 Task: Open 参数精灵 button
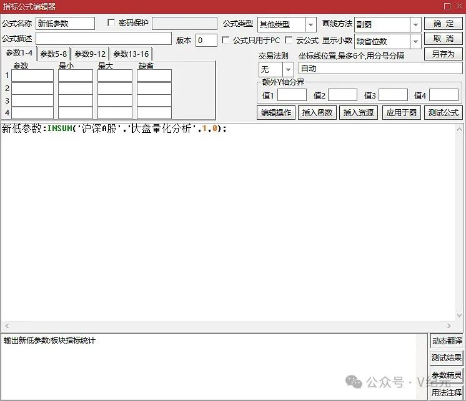[x=447, y=375]
